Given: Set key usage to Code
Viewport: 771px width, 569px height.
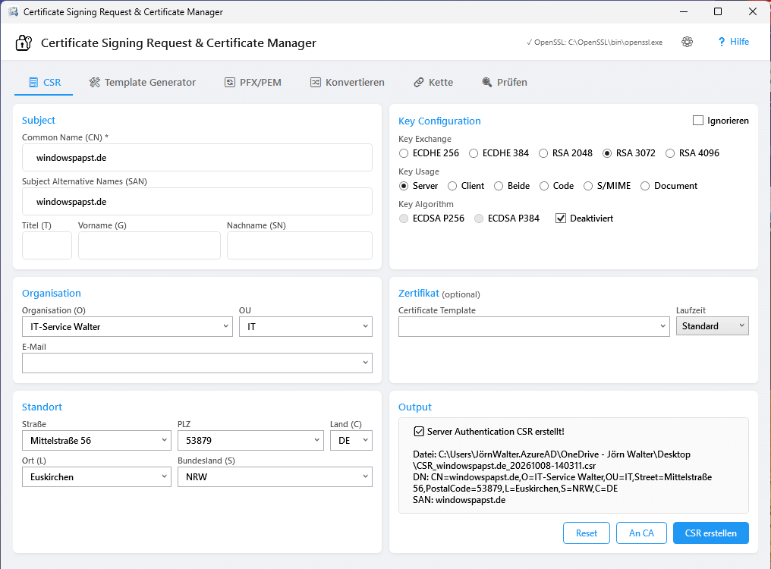Looking at the screenshot, I should pyautogui.click(x=544, y=186).
